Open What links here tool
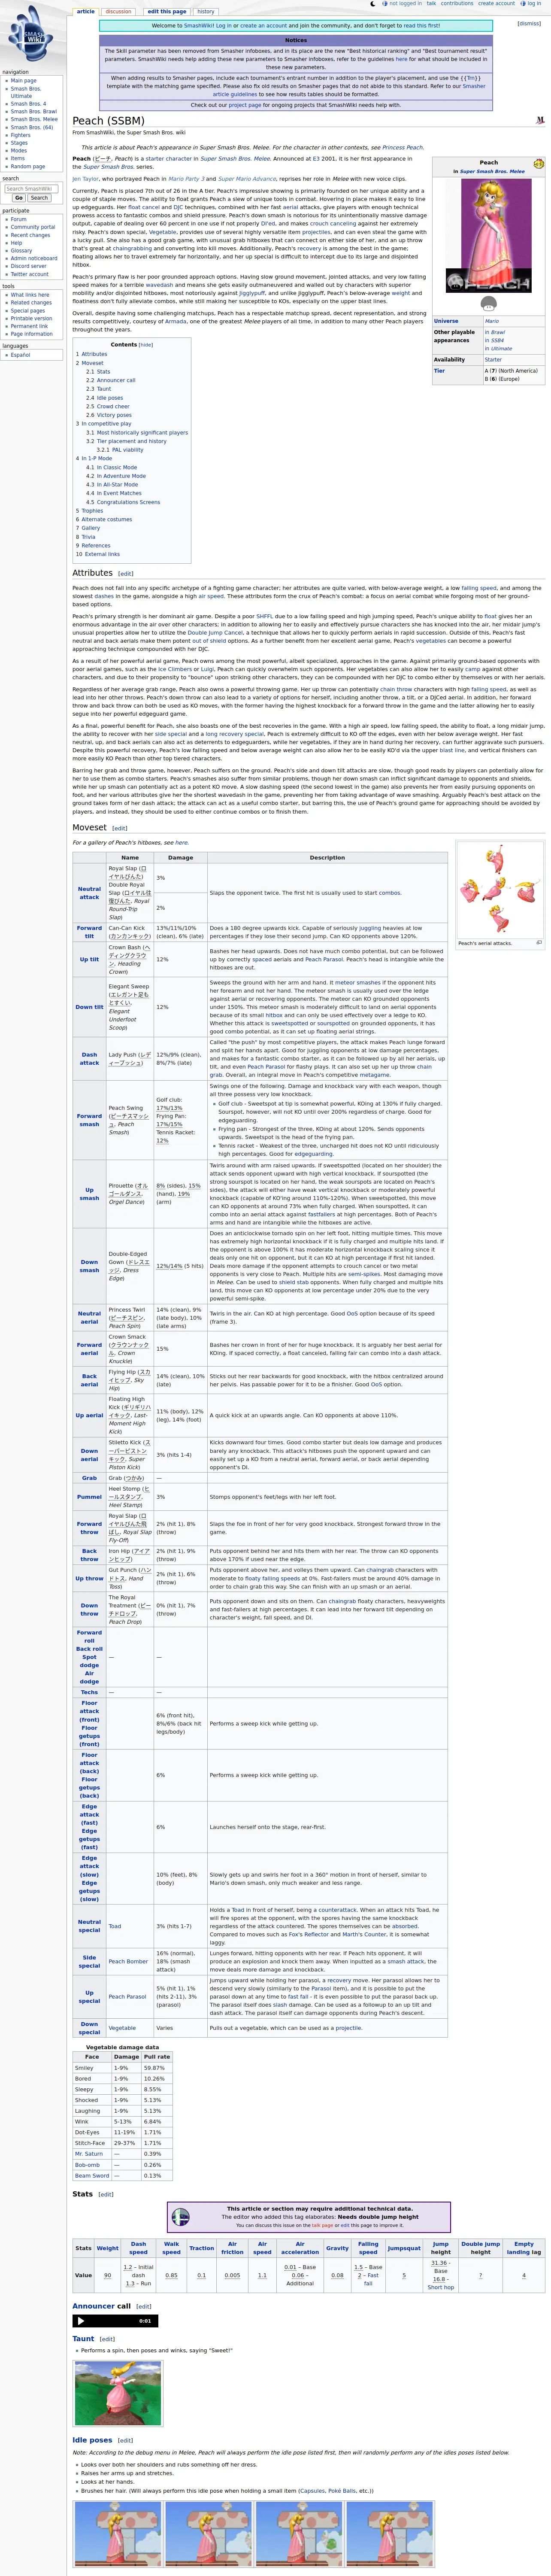The height and width of the screenshot is (2576, 551). click(30, 295)
